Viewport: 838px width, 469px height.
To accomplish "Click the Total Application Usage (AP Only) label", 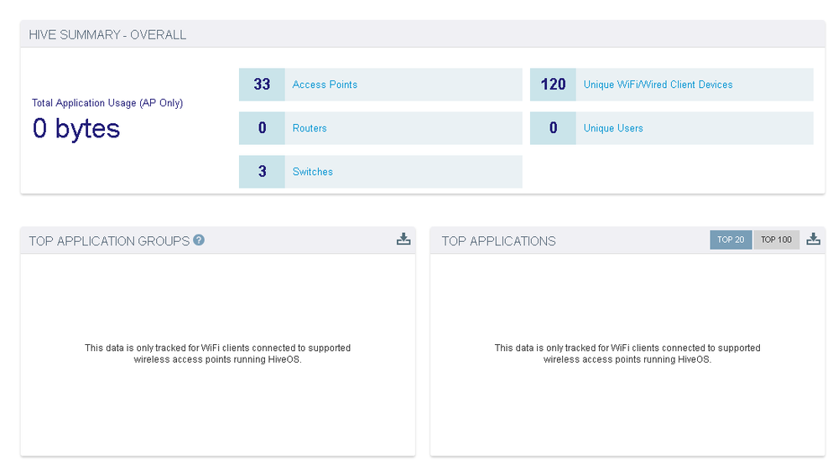I will 107,103.
